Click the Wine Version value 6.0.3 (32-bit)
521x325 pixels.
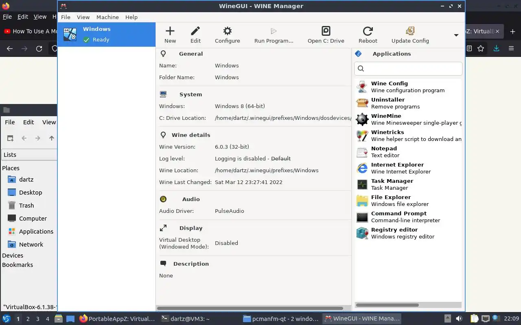pos(232,147)
